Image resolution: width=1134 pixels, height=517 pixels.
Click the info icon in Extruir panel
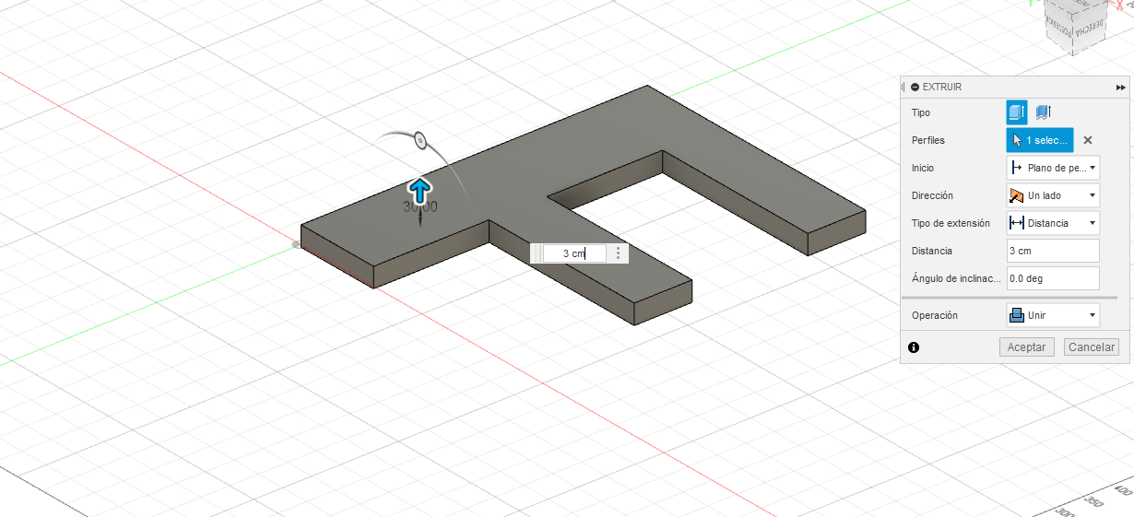coord(914,347)
